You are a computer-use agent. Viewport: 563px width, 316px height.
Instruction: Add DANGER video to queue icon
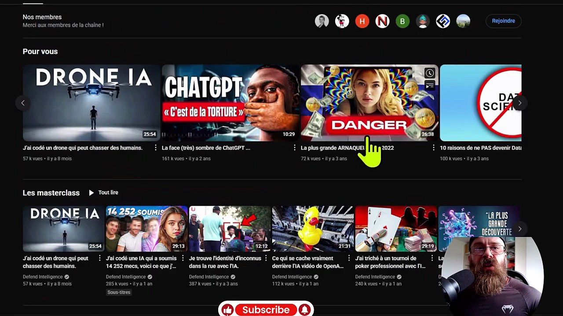click(430, 86)
